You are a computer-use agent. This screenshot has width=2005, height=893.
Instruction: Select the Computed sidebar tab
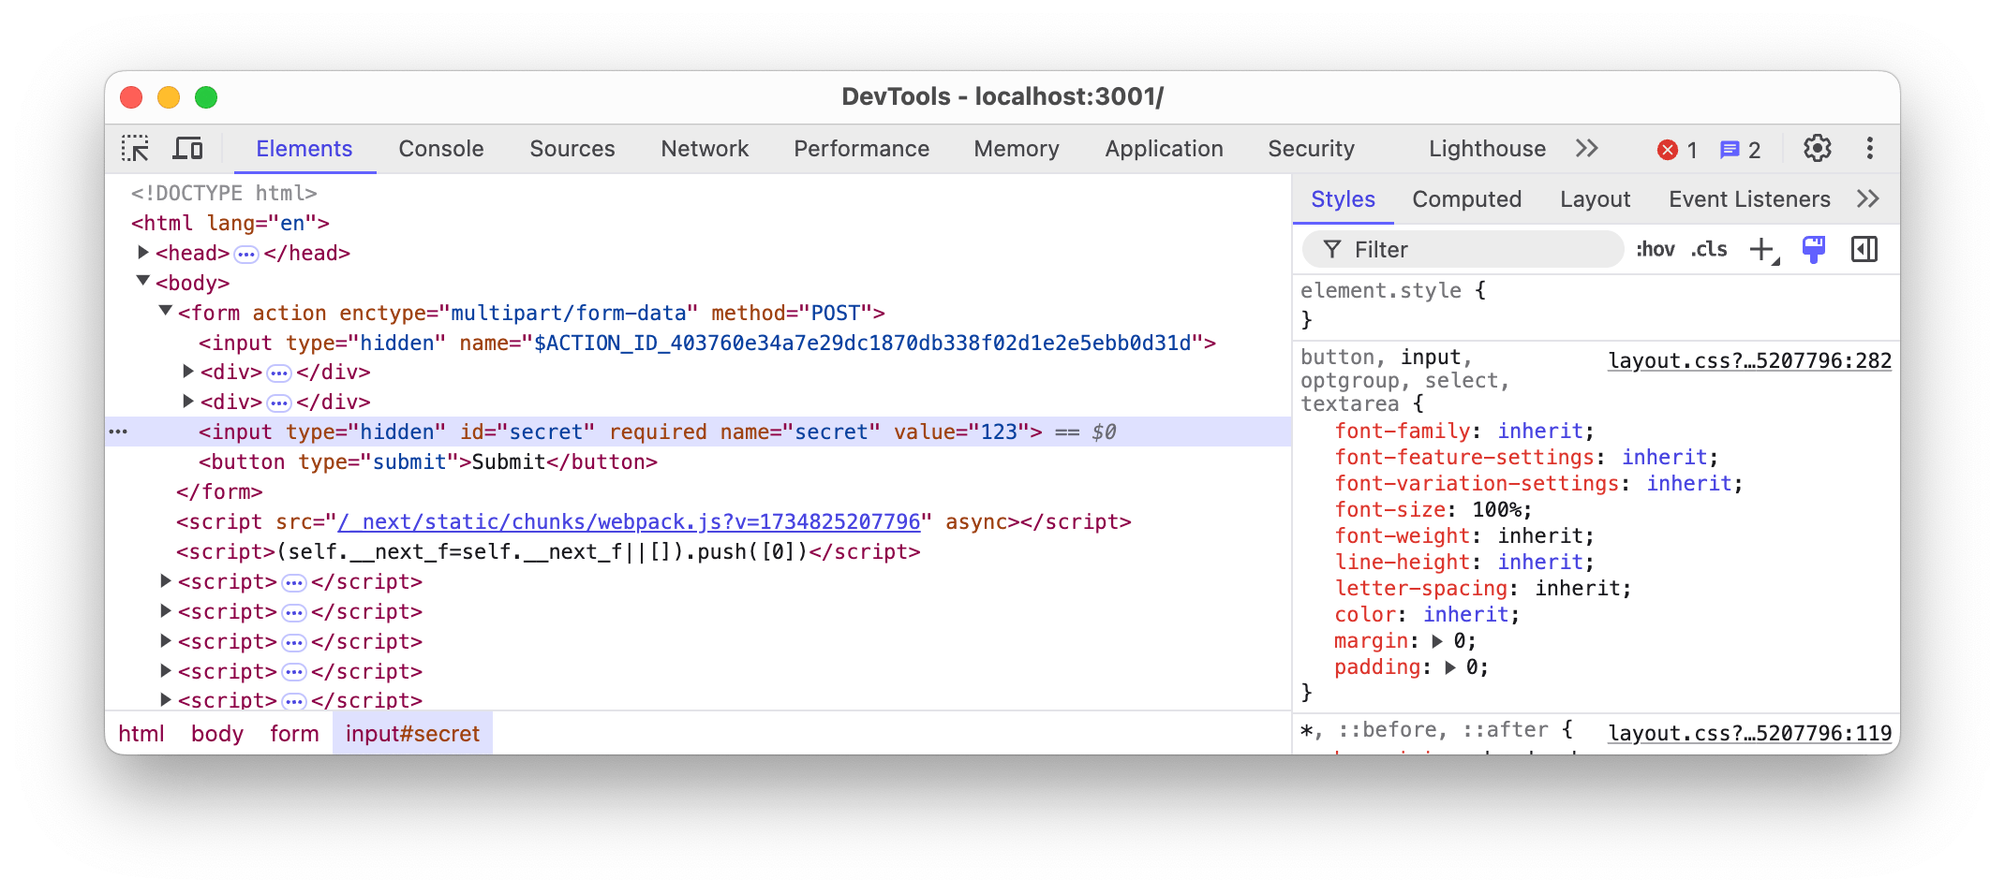point(1466,199)
